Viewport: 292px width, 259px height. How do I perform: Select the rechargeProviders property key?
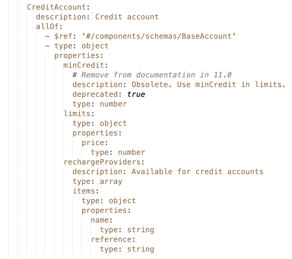click(102, 162)
